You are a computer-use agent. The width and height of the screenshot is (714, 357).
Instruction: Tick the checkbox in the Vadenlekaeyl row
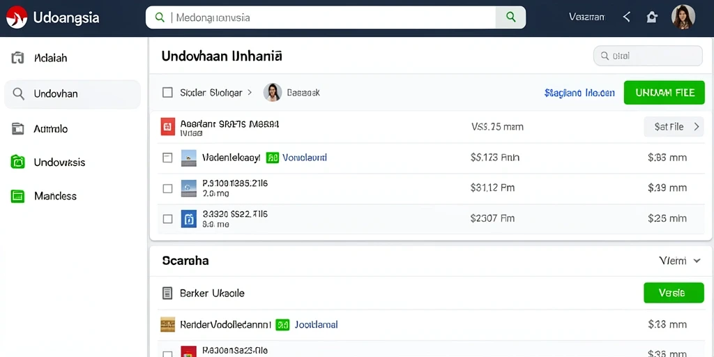(167, 158)
